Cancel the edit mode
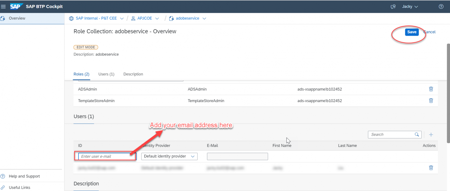The height and width of the screenshot is (191, 450). coord(429,32)
